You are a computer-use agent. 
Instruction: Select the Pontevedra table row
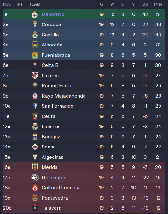coord(84,198)
